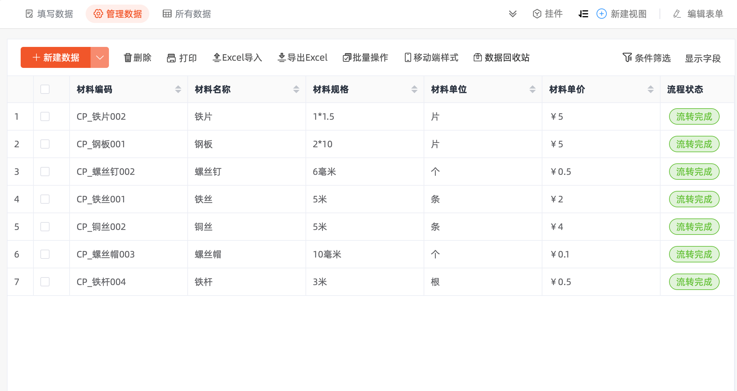
Task: Click the 流转完成 tag for CP_铁杆004
Action: 694,282
